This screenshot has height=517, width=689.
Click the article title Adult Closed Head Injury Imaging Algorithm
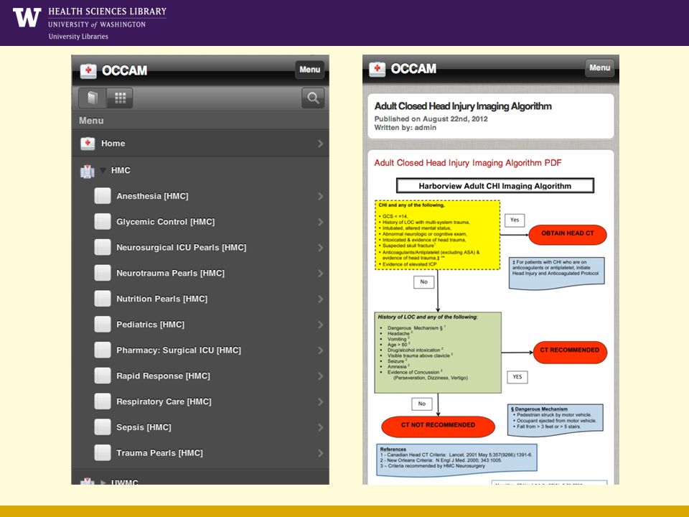[463, 106]
